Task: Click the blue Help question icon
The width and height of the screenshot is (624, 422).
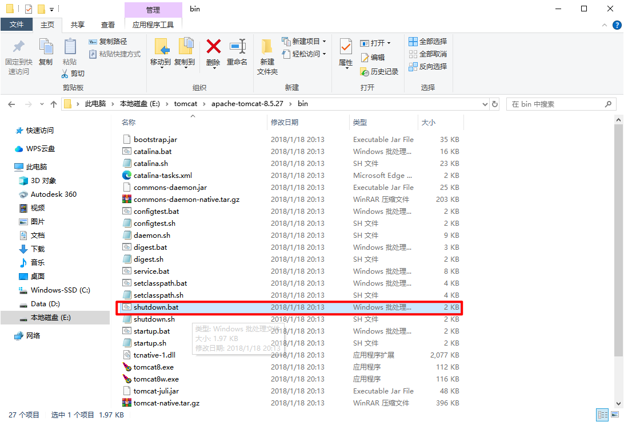Action: click(617, 25)
